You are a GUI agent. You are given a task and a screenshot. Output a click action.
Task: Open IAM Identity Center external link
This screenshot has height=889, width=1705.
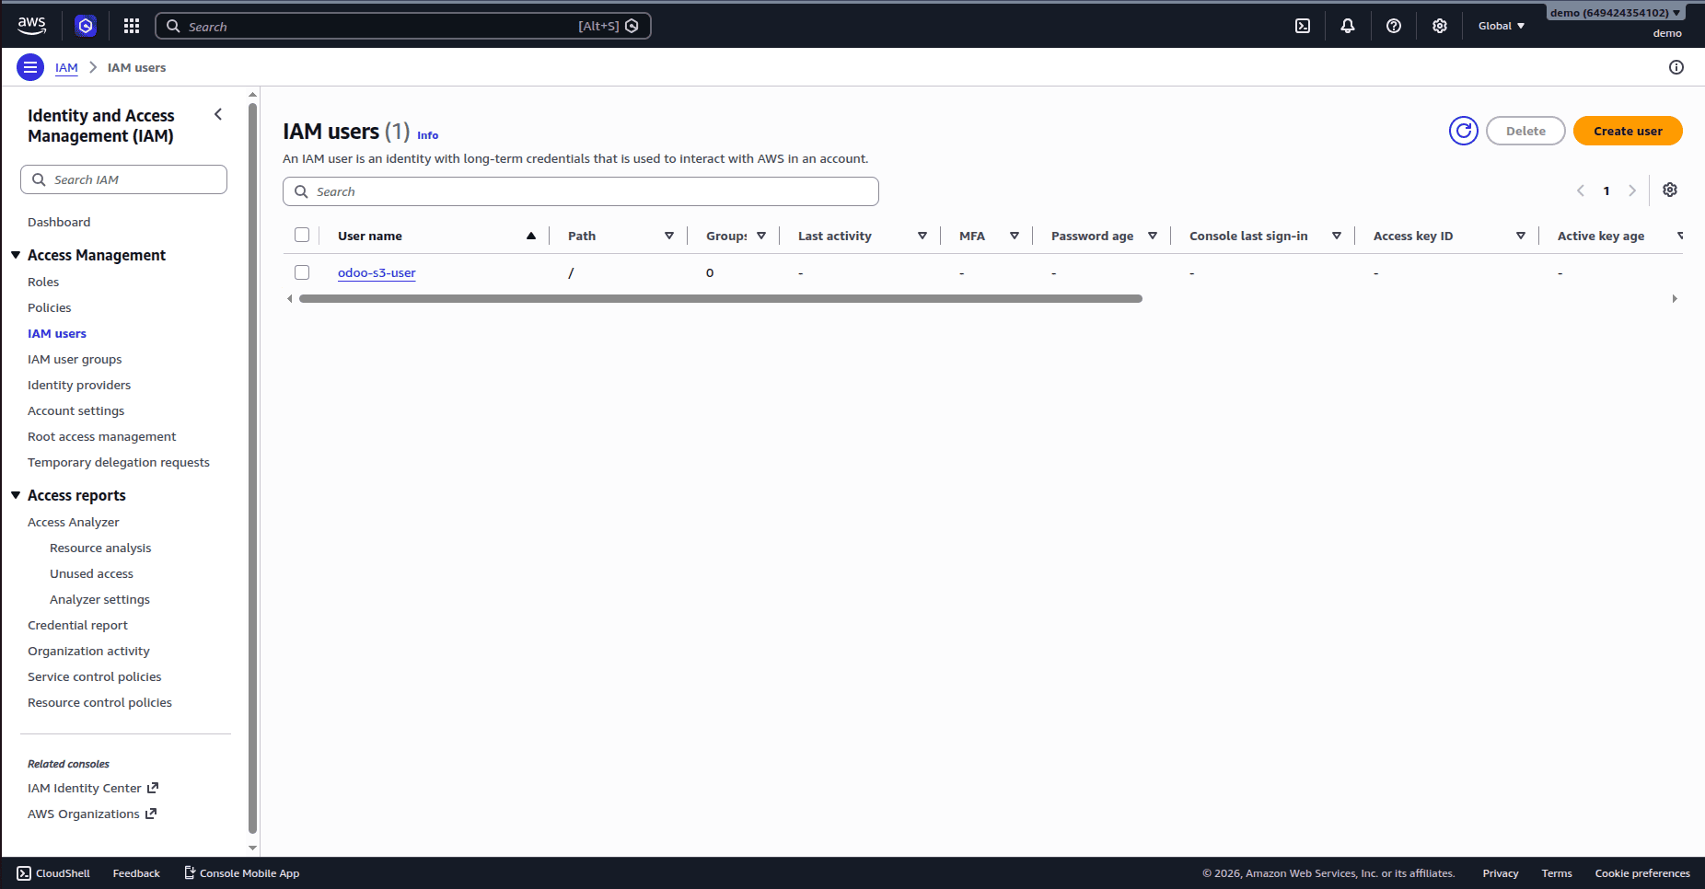[93, 788]
